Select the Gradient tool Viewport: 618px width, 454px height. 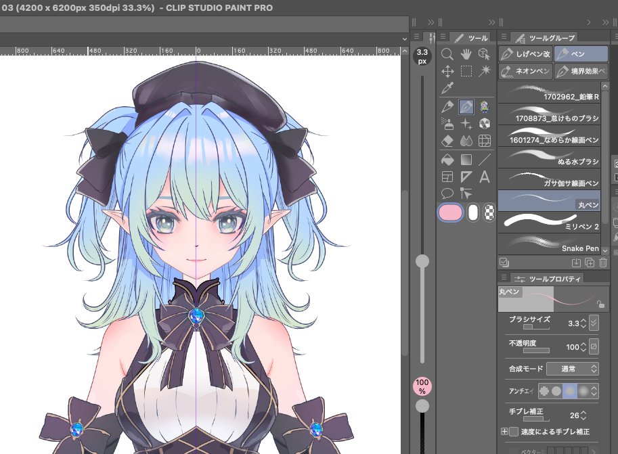point(466,160)
